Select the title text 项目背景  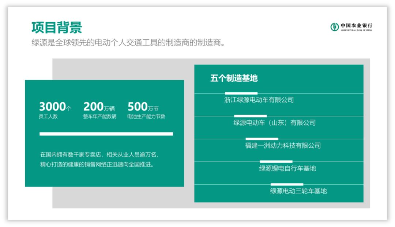tap(57, 27)
